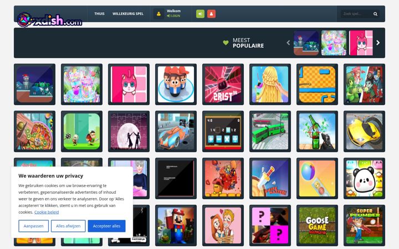
Task: Open the colorful milkshake dessert game tile
Action: click(x=81, y=84)
